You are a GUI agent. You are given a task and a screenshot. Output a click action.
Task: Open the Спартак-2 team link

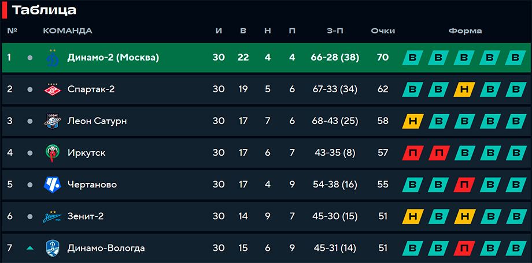tap(91, 89)
